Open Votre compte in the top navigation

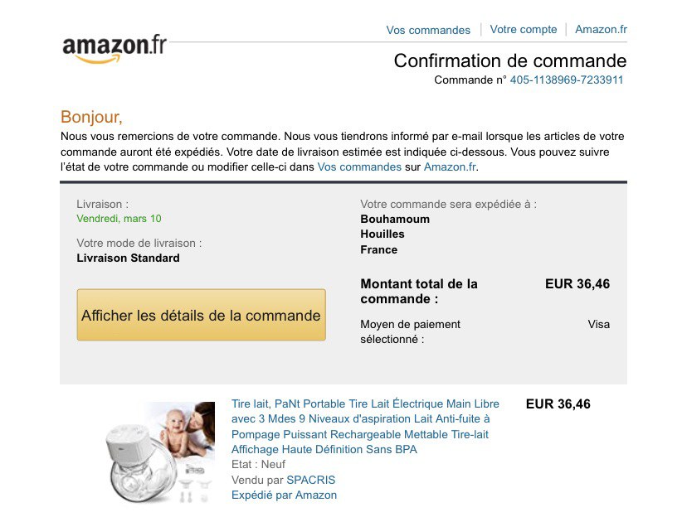[x=524, y=29]
